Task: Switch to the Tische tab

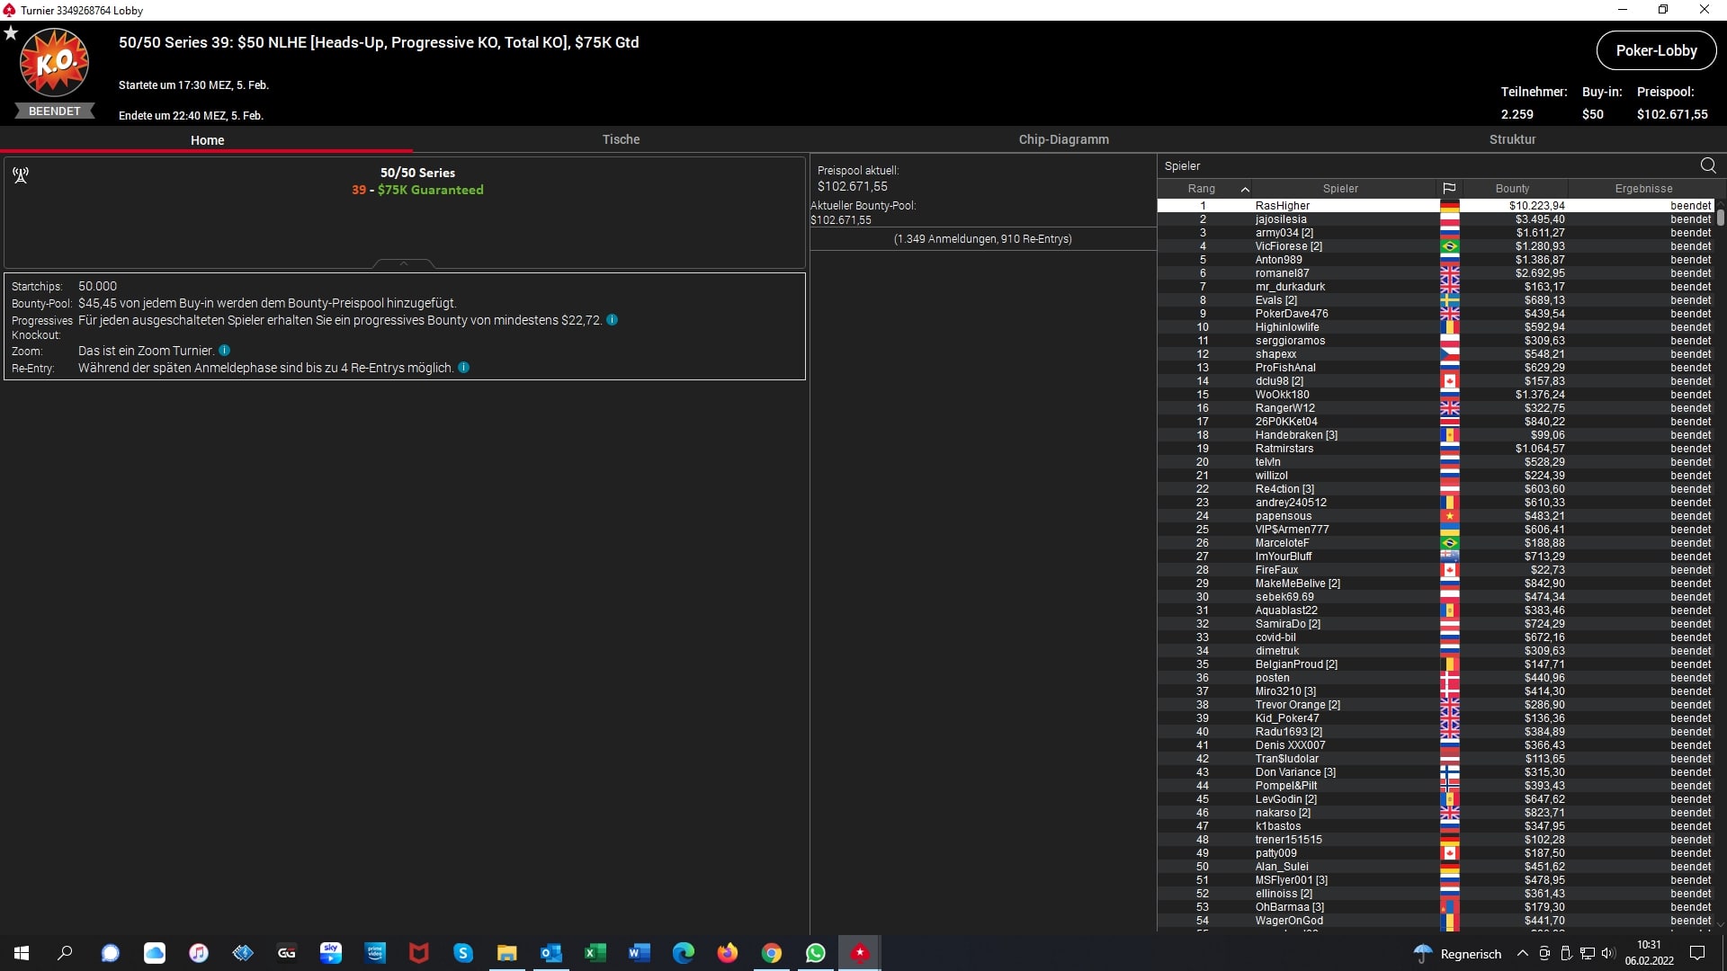Action: [x=621, y=139]
